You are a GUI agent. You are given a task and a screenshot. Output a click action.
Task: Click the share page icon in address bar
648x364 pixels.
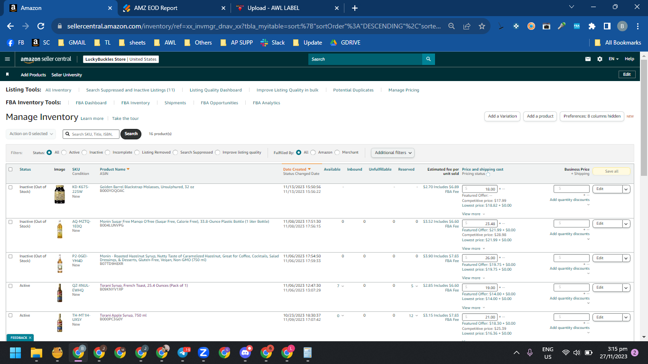[467, 27]
